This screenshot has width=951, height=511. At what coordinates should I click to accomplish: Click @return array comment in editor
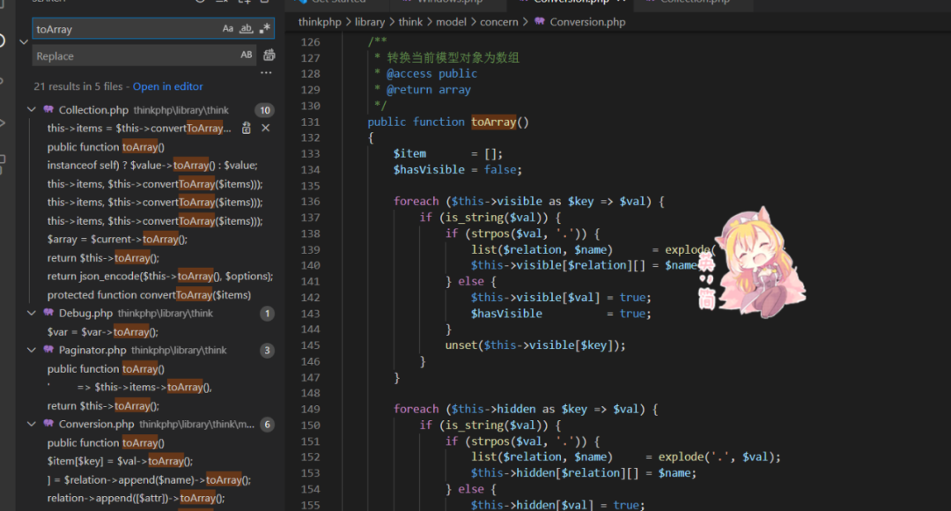pyautogui.click(x=428, y=90)
